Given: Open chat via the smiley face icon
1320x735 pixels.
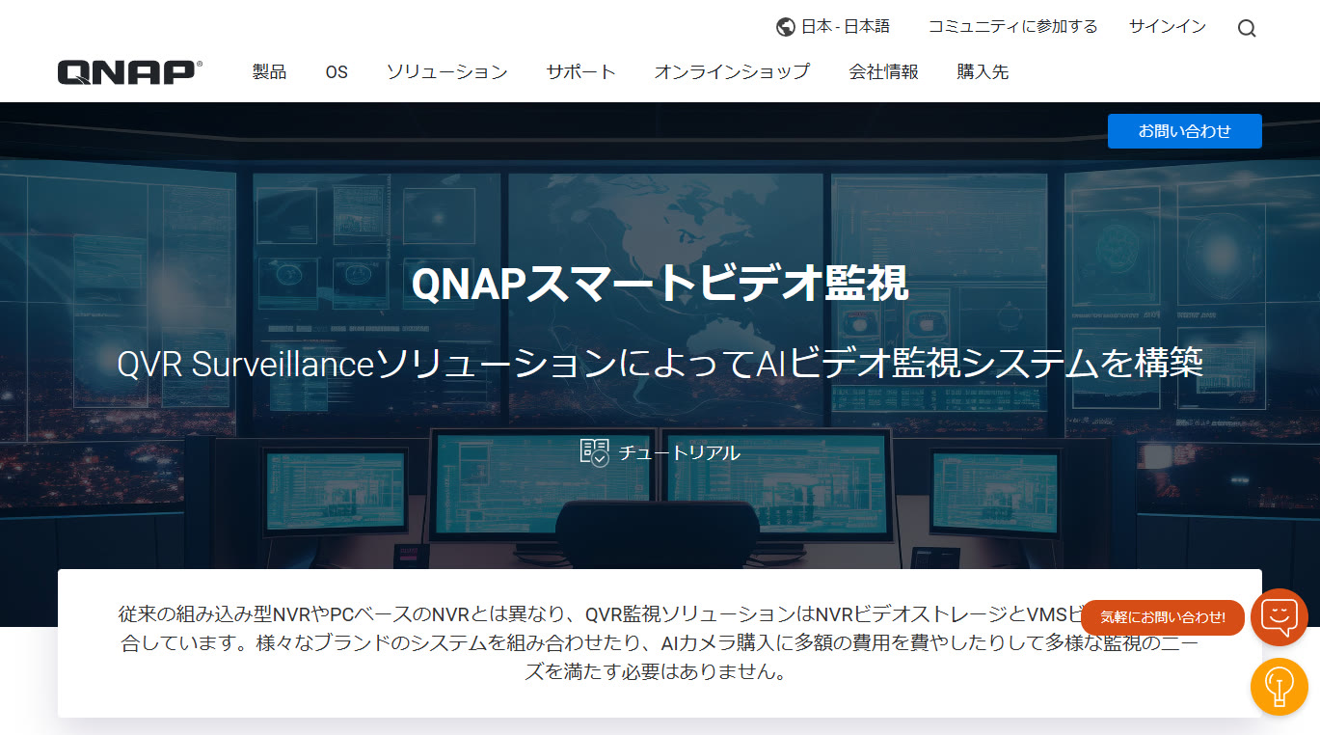Looking at the screenshot, I should [1279, 616].
